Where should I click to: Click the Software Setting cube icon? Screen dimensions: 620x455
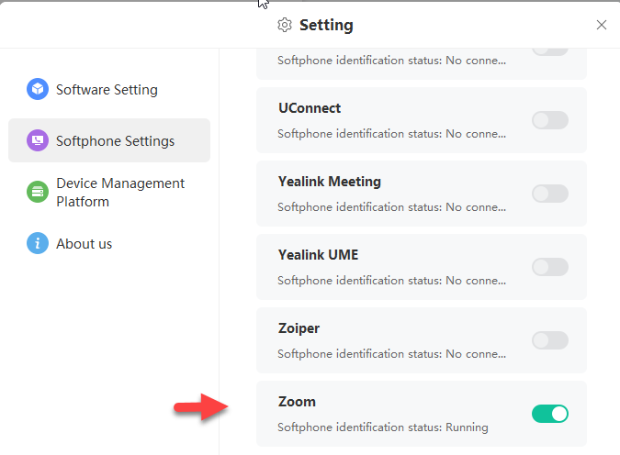pyautogui.click(x=38, y=89)
